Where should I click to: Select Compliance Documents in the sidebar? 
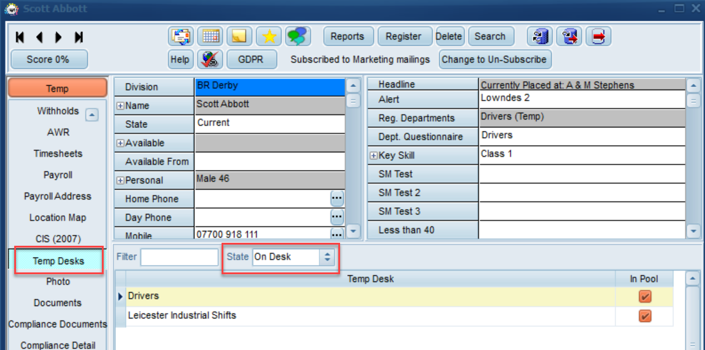pyautogui.click(x=57, y=325)
